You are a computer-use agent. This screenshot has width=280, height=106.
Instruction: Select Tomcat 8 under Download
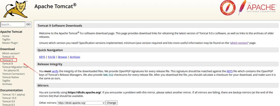click(x=7, y=64)
